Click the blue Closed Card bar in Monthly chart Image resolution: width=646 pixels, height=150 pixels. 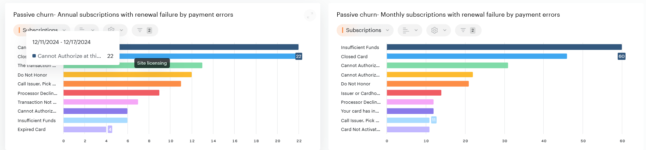476,56
